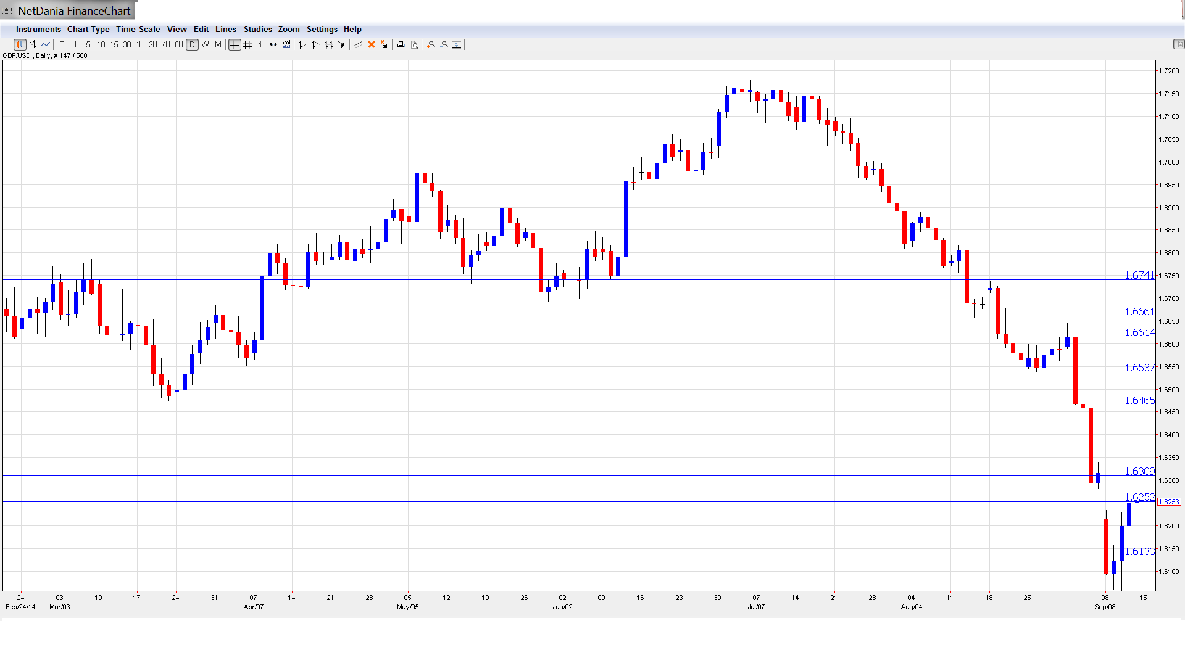
Task: Toggle crosshair cursor tool
Action: click(235, 44)
